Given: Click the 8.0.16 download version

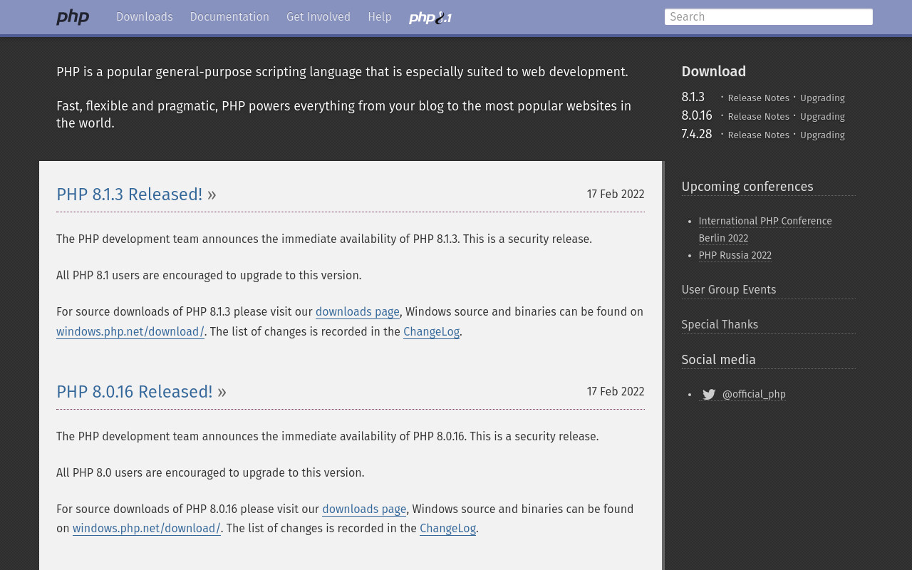Looking at the screenshot, I should pos(697,116).
